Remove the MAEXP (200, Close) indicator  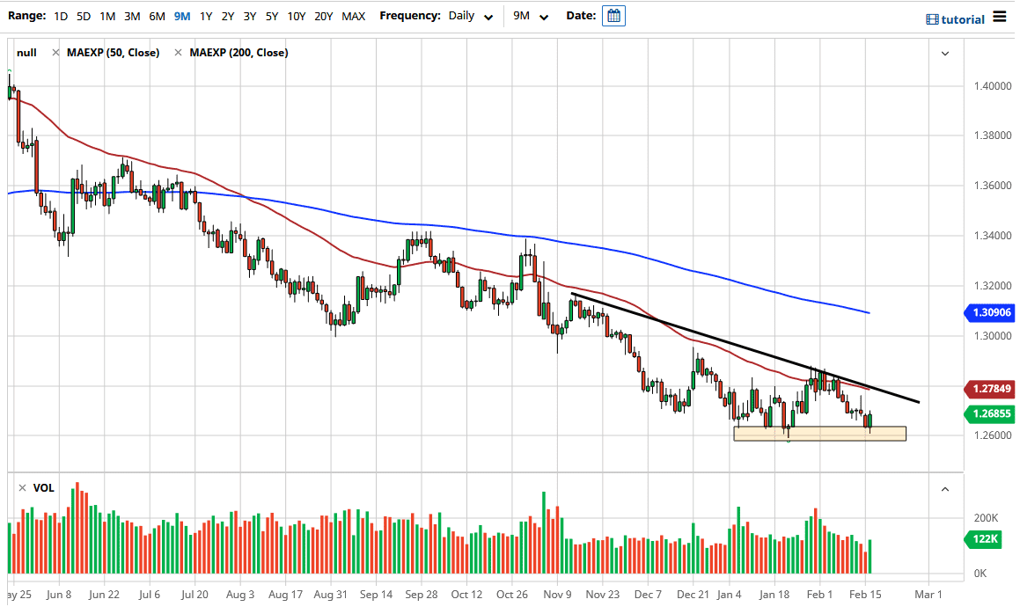(179, 52)
